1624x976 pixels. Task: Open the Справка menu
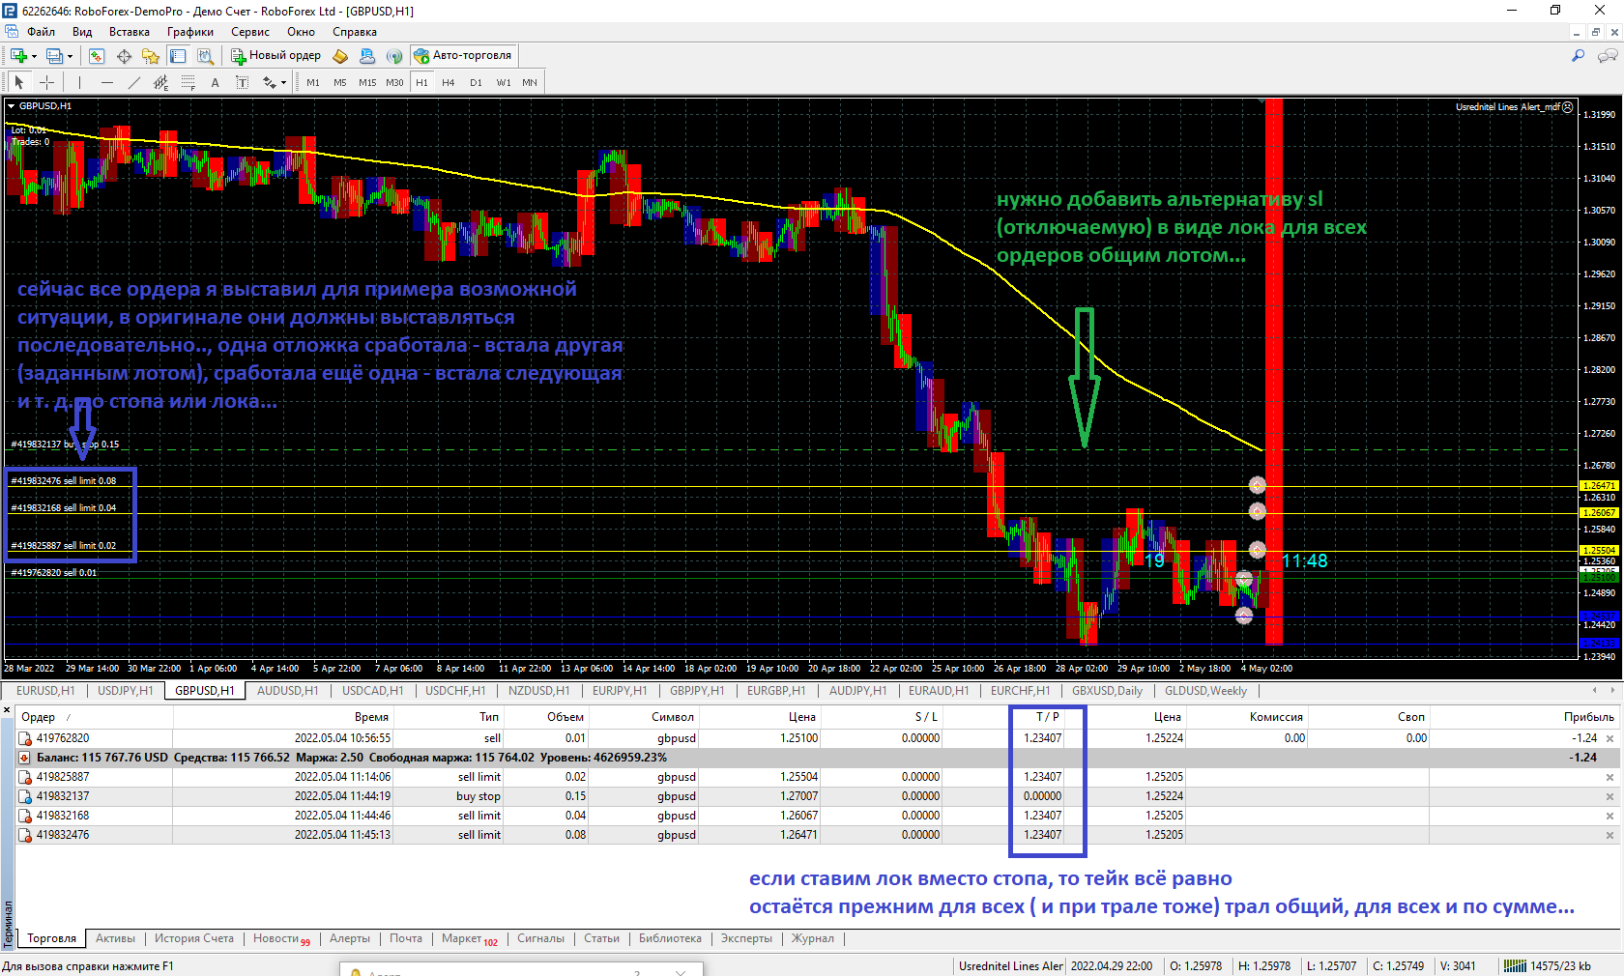[355, 32]
